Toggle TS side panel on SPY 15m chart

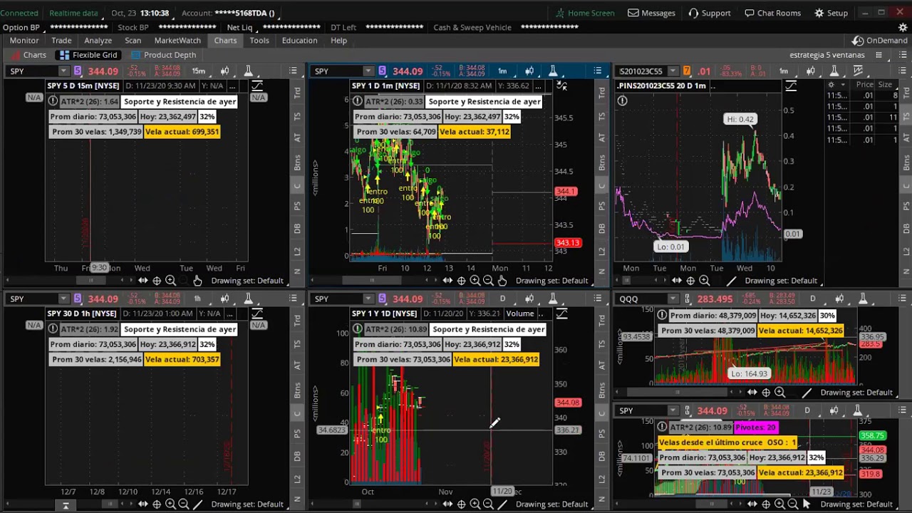[298, 116]
